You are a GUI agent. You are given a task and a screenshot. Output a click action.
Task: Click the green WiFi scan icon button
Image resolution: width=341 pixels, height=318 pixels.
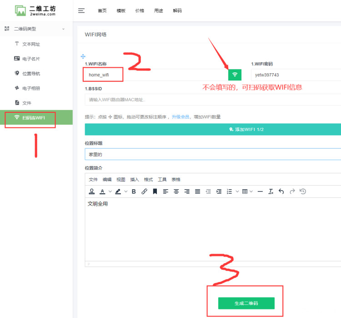[235, 75]
